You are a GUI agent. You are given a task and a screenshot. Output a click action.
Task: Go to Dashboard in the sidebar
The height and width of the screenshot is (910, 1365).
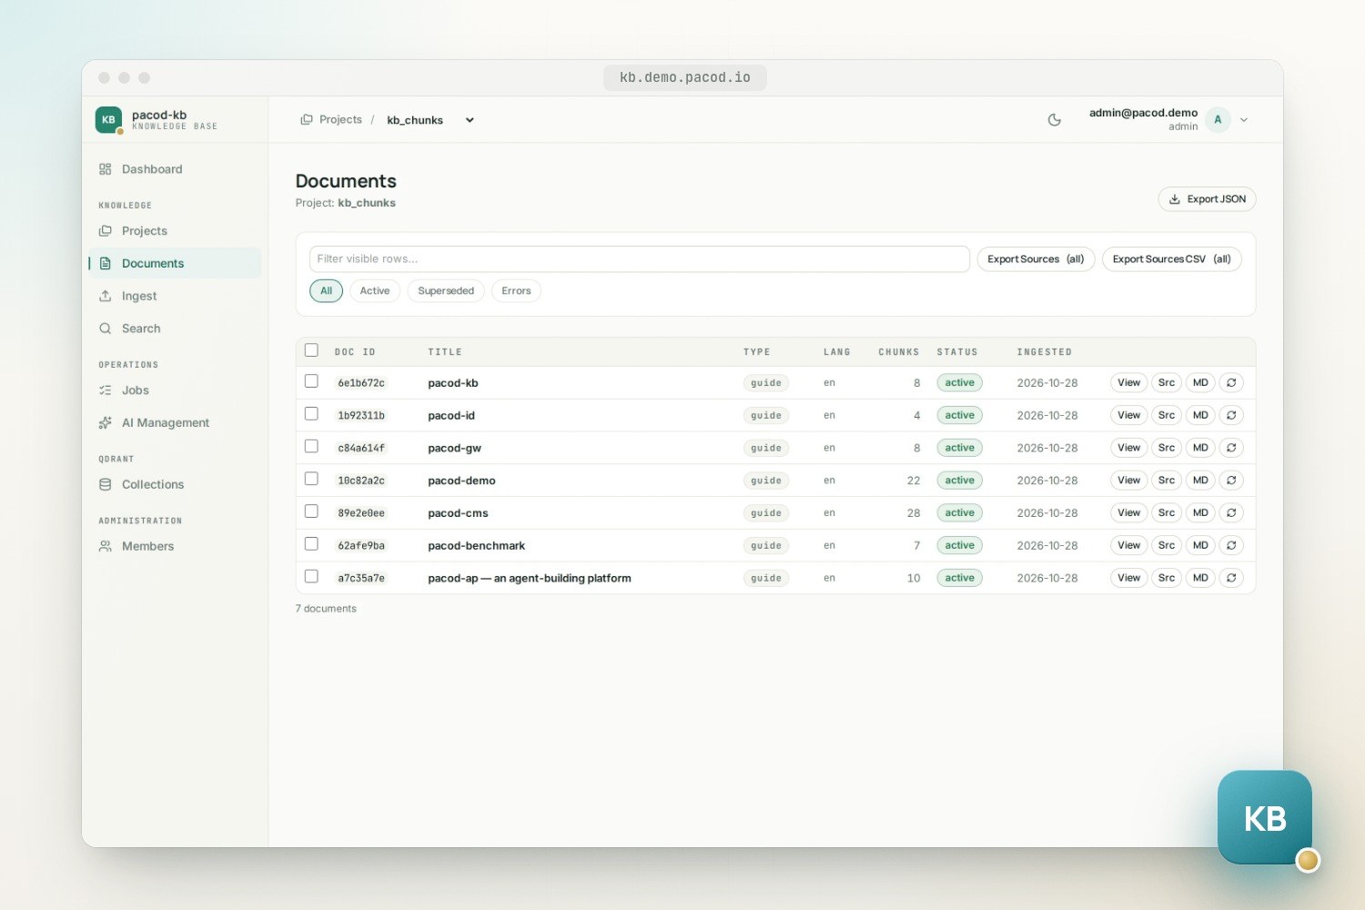click(x=175, y=169)
